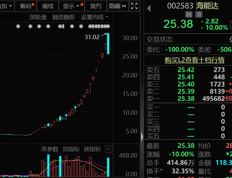Open the 筹码 chip distribution tab
The width and height of the screenshot is (232, 178).
[26, 6]
